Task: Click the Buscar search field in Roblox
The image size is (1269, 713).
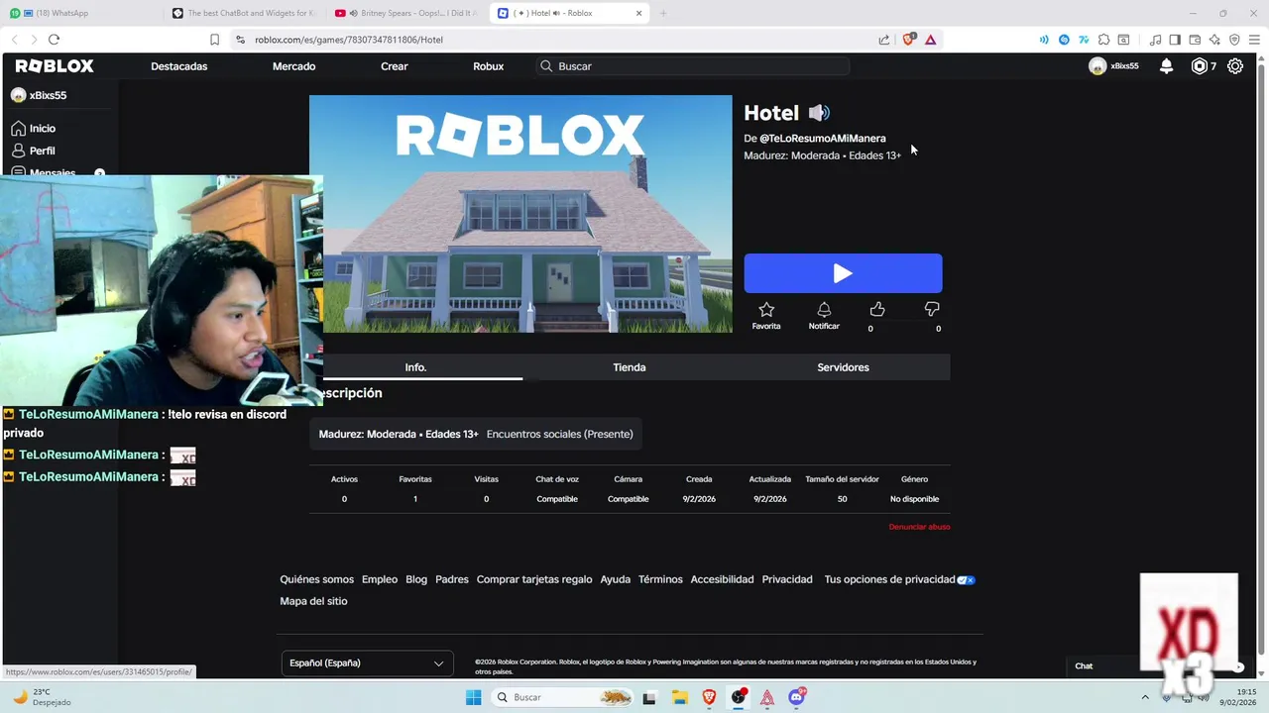Action: [692, 66]
